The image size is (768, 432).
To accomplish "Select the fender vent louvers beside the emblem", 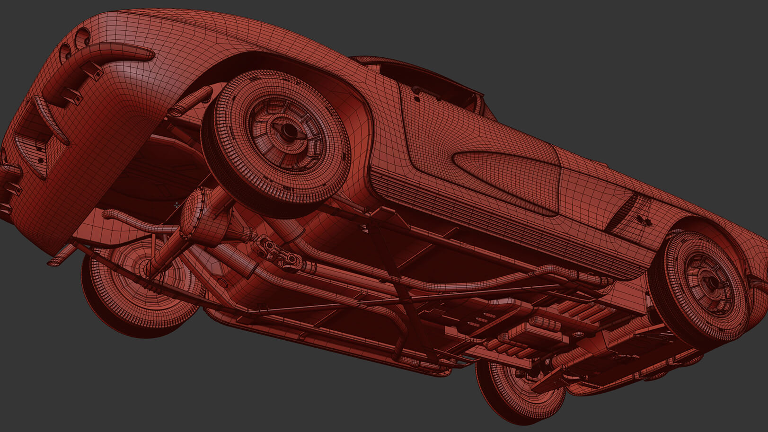I will tap(624, 212).
